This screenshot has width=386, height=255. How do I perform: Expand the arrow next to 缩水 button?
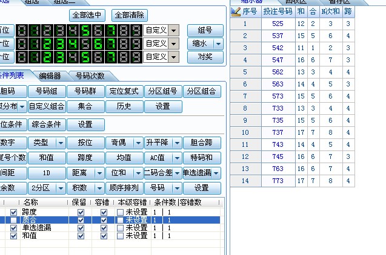coord(218,44)
